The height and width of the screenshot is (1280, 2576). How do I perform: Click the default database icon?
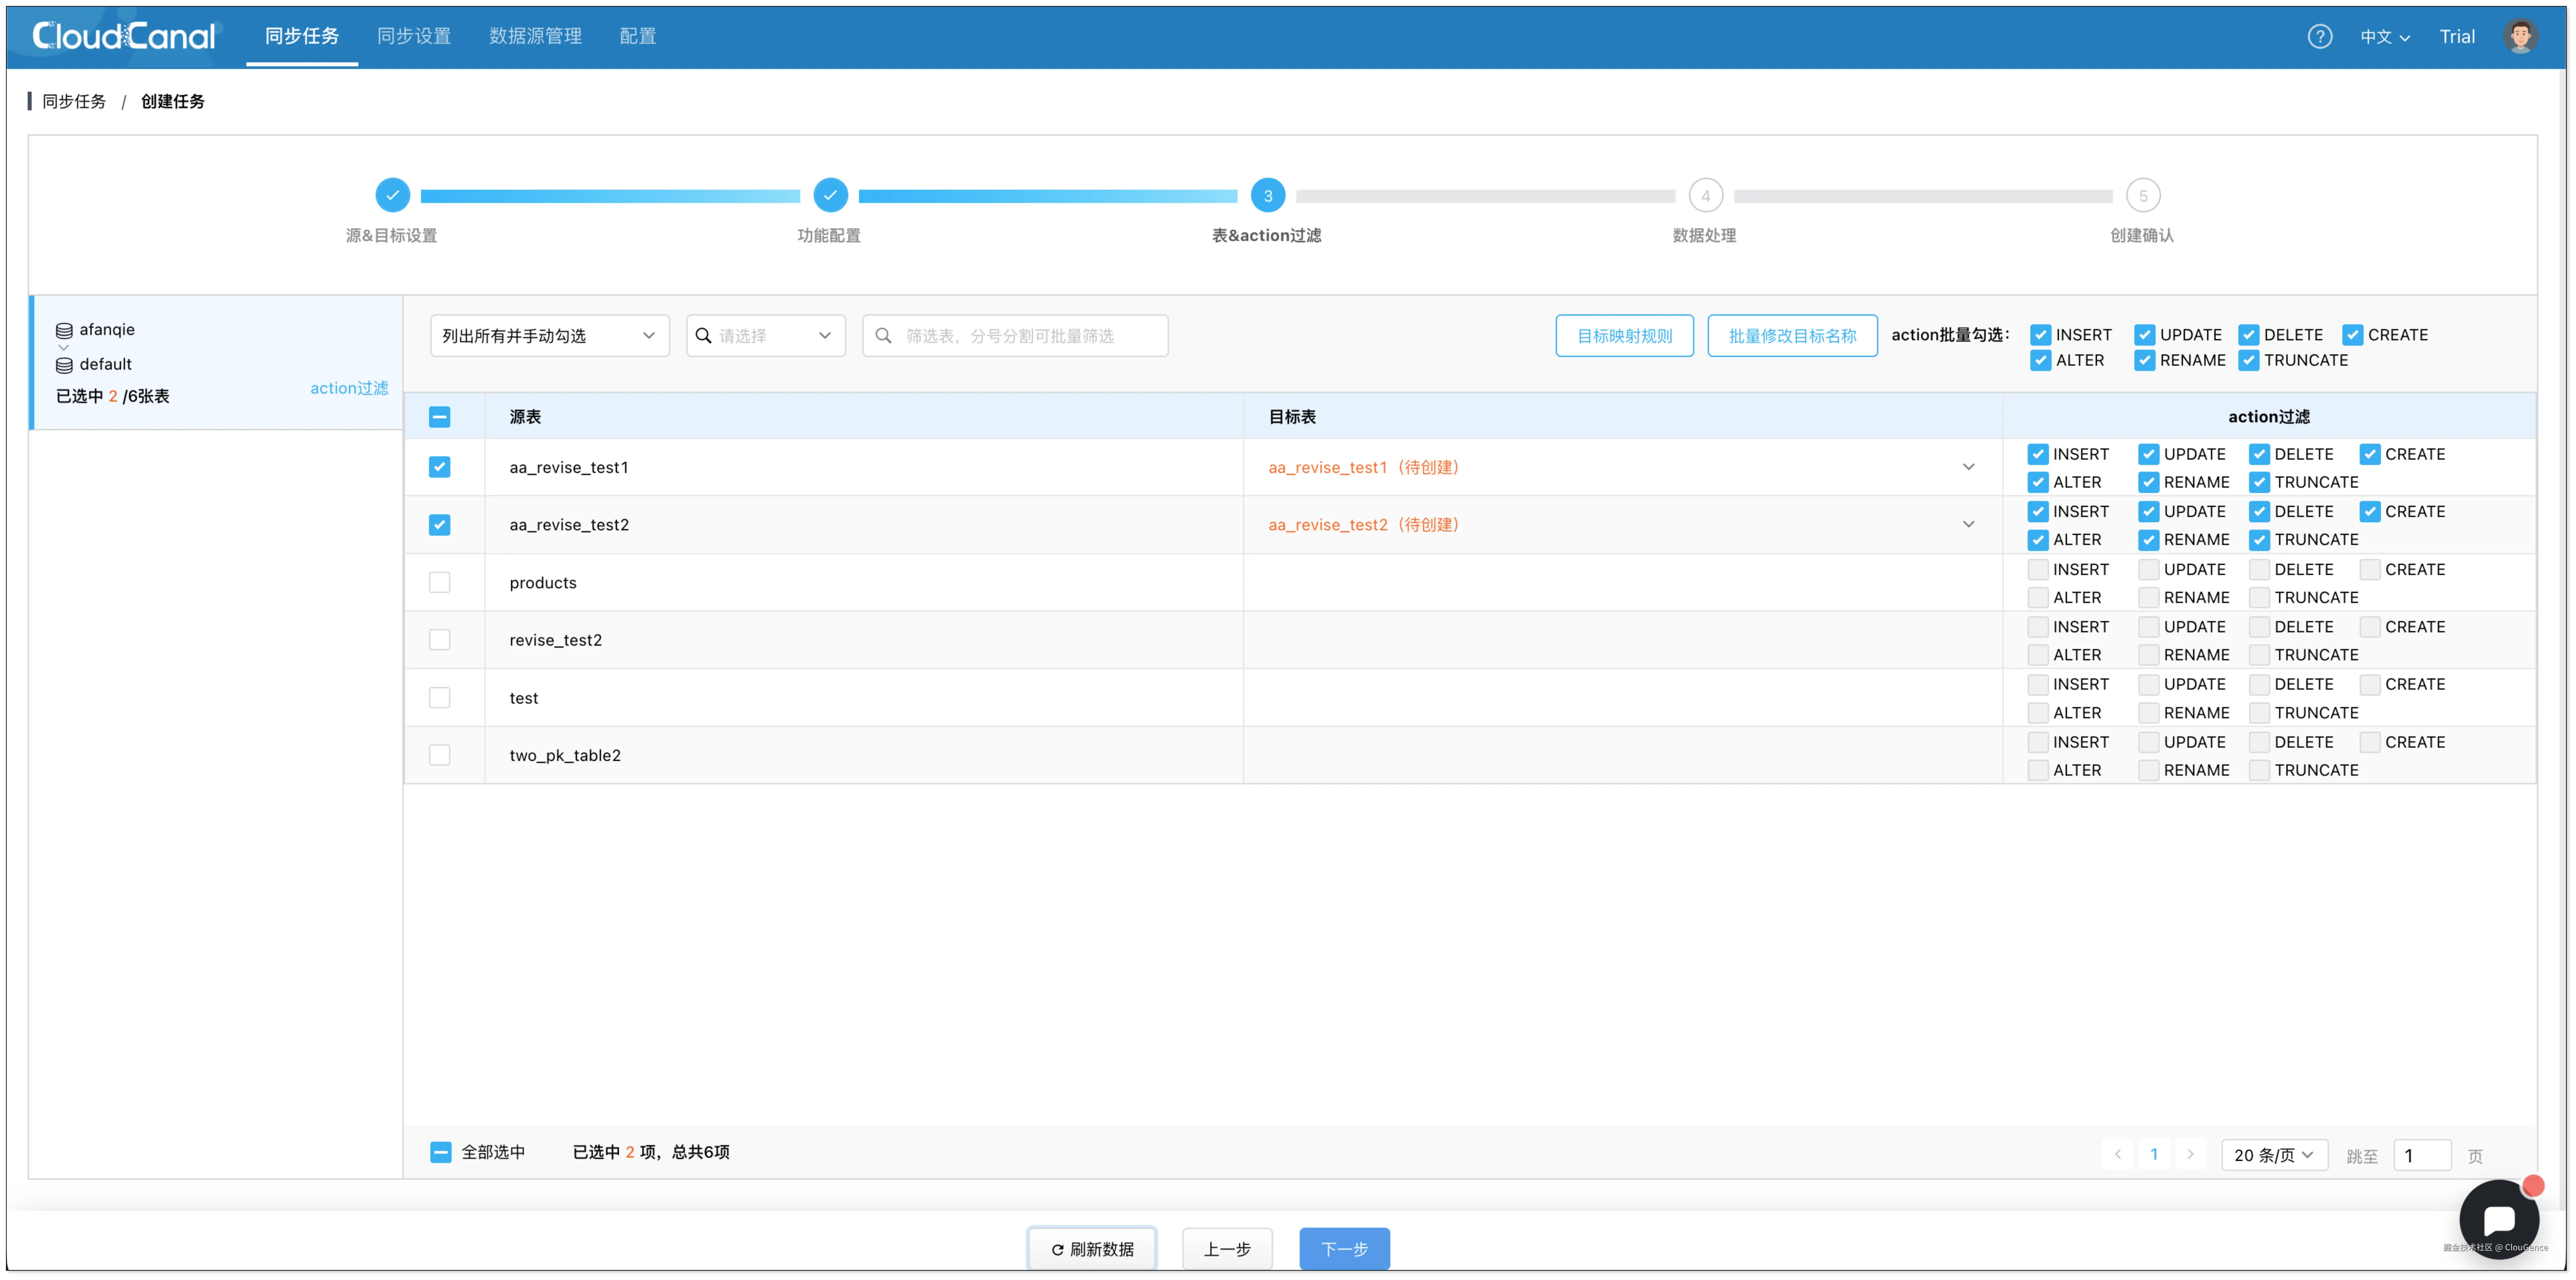pyautogui.click(x=64, y=365)
